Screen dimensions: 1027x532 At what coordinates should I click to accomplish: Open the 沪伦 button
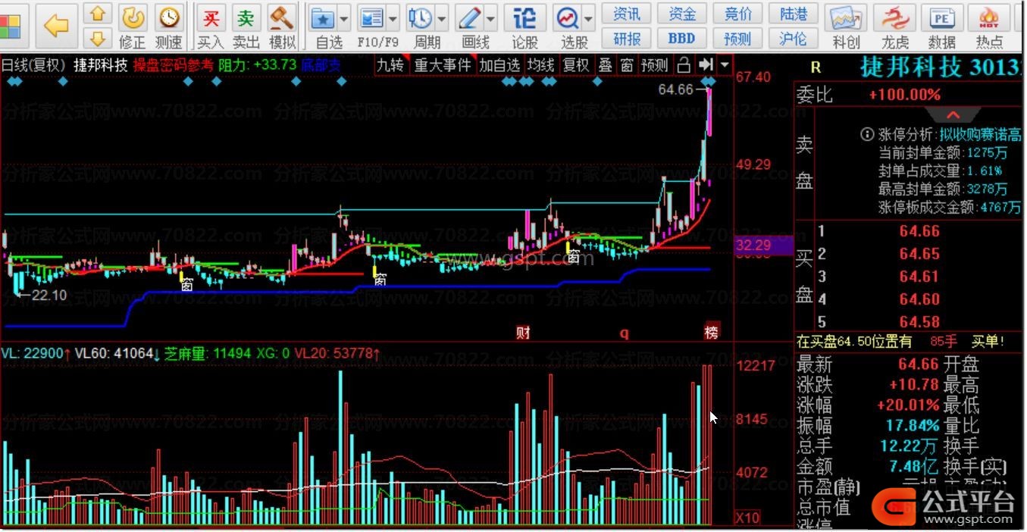click(794, 38)
